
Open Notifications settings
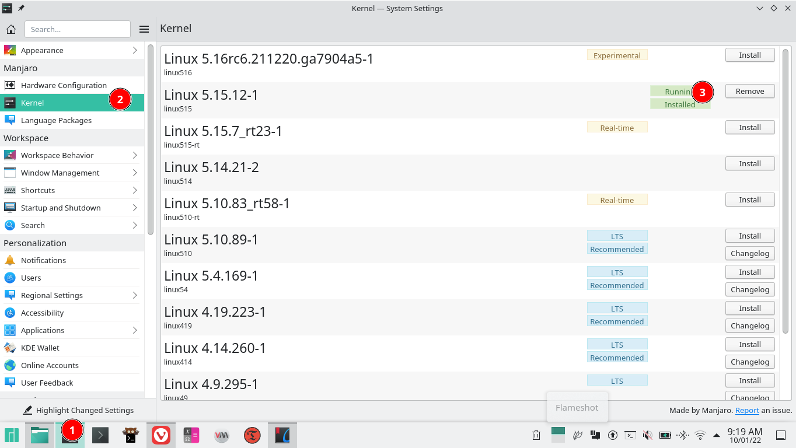(x=72, y=260)
